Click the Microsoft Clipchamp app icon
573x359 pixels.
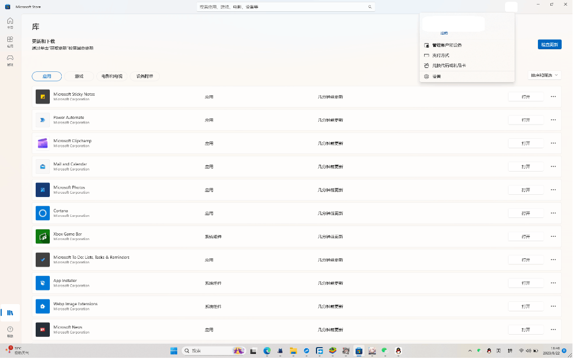tap(42, 143)
